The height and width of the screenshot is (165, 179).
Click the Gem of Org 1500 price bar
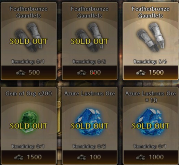pyautogui.click(x=28, y=157)
